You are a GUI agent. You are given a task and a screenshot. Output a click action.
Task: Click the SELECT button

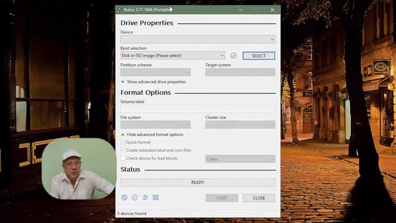259,56
